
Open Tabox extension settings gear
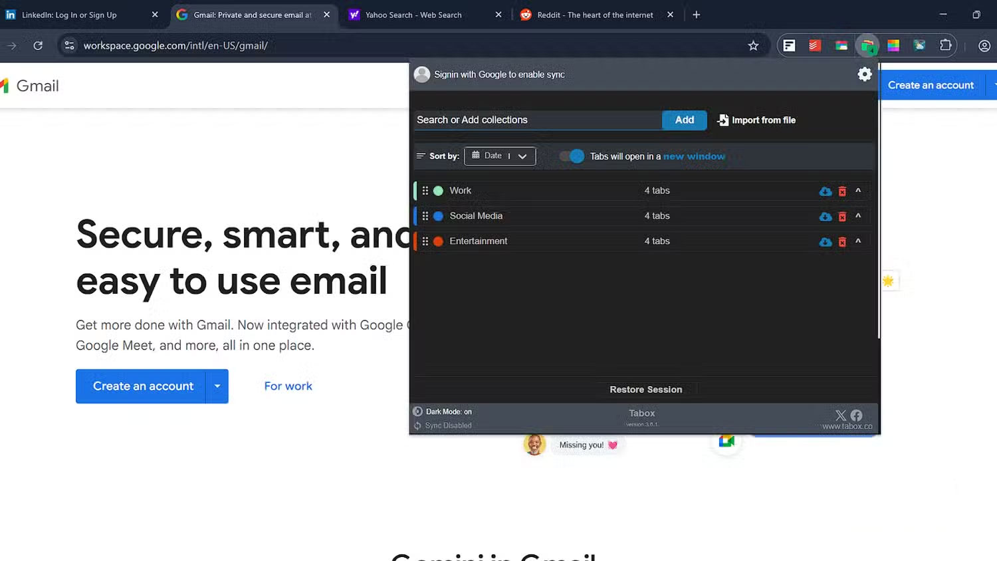864,74
